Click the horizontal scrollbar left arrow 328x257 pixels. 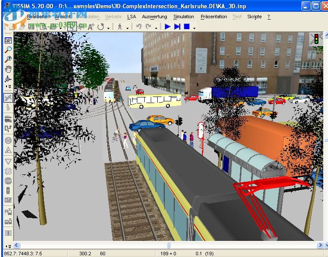[x=17, y=245]
